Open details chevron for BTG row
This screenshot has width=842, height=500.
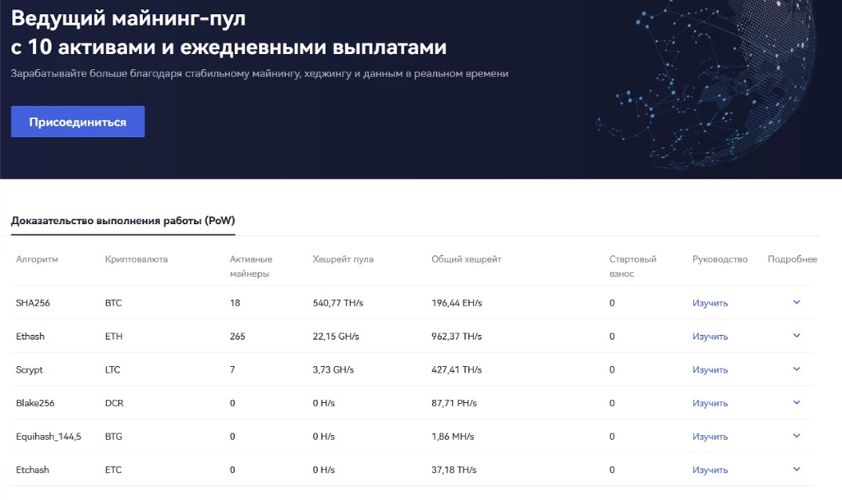796,436
